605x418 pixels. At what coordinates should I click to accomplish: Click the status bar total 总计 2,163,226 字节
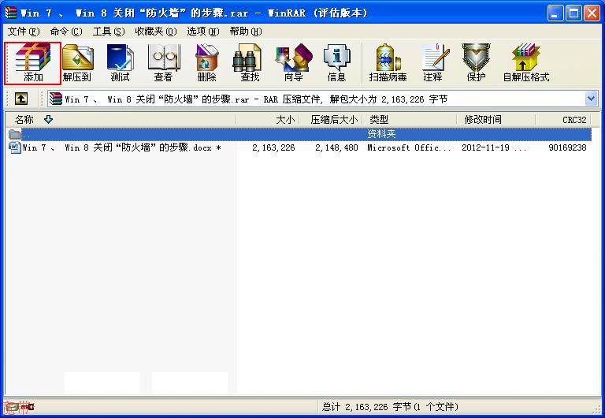tap(390, 406)
